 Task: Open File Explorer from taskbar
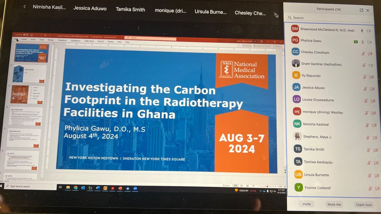[68, 187]
